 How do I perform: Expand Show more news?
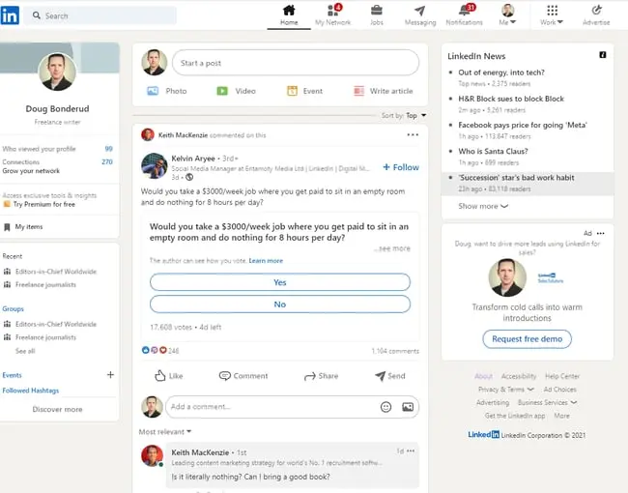click(x=483, y=206)
